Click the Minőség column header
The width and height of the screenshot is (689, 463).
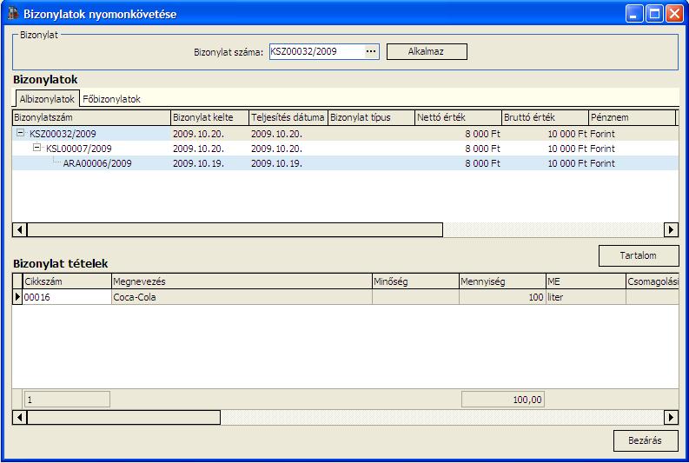point(415,281)
